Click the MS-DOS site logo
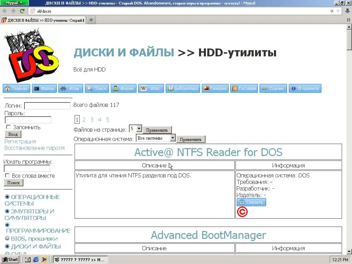 (31, 55)
